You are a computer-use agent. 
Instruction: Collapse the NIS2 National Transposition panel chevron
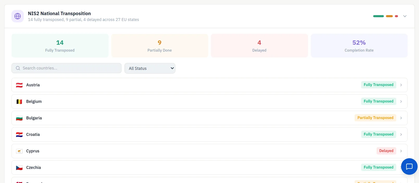point(405,16)
